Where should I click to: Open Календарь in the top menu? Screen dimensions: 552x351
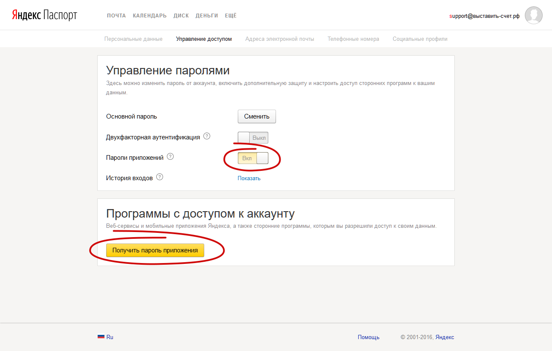149,16
